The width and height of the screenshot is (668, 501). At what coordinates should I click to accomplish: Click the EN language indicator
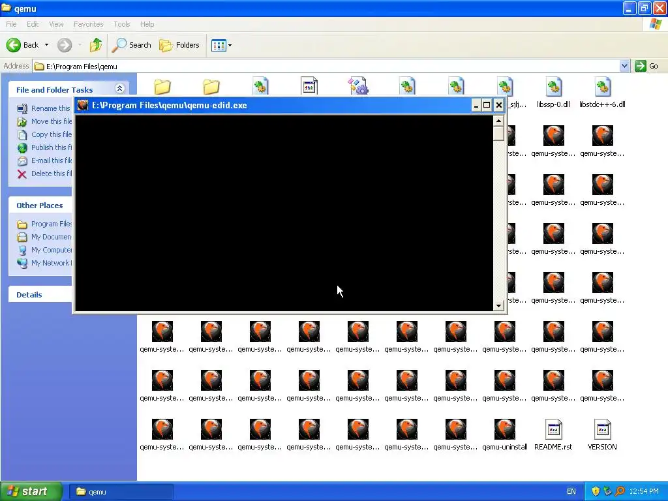[x=571, y=492]
